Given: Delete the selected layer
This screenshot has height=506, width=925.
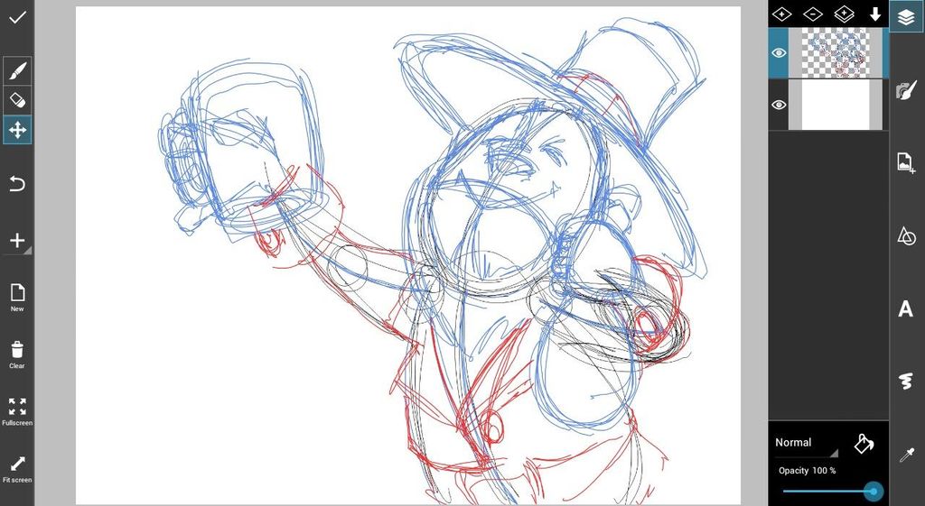Looking at the screenshot, I should (813, 14).
